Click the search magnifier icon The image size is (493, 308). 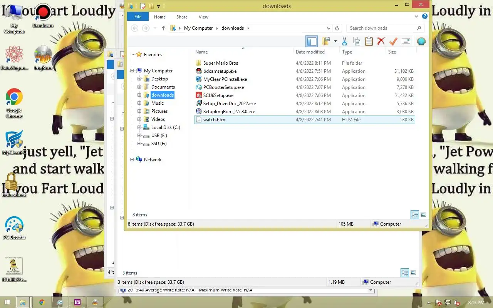pyautogui.click(x=419, y=28)
